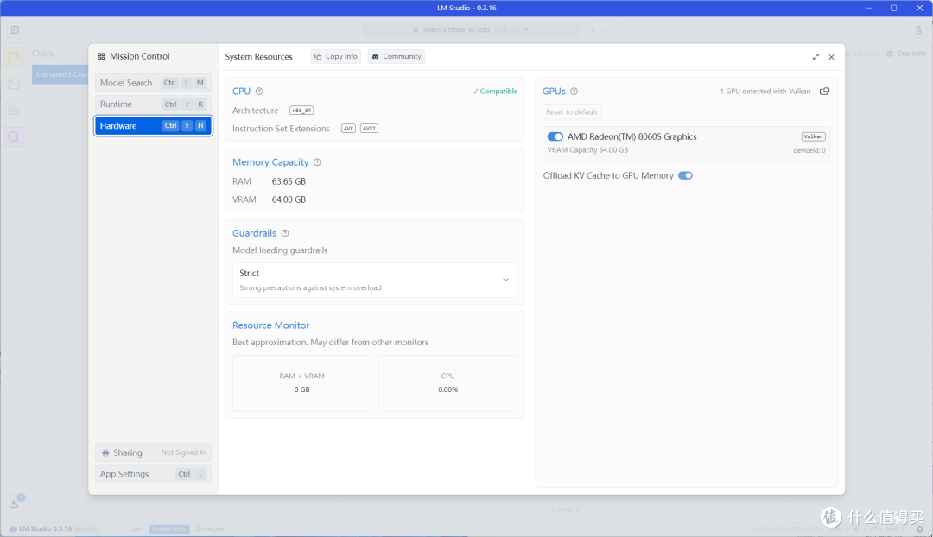Open the Chat icon in left sidebar

pos(14,57)
